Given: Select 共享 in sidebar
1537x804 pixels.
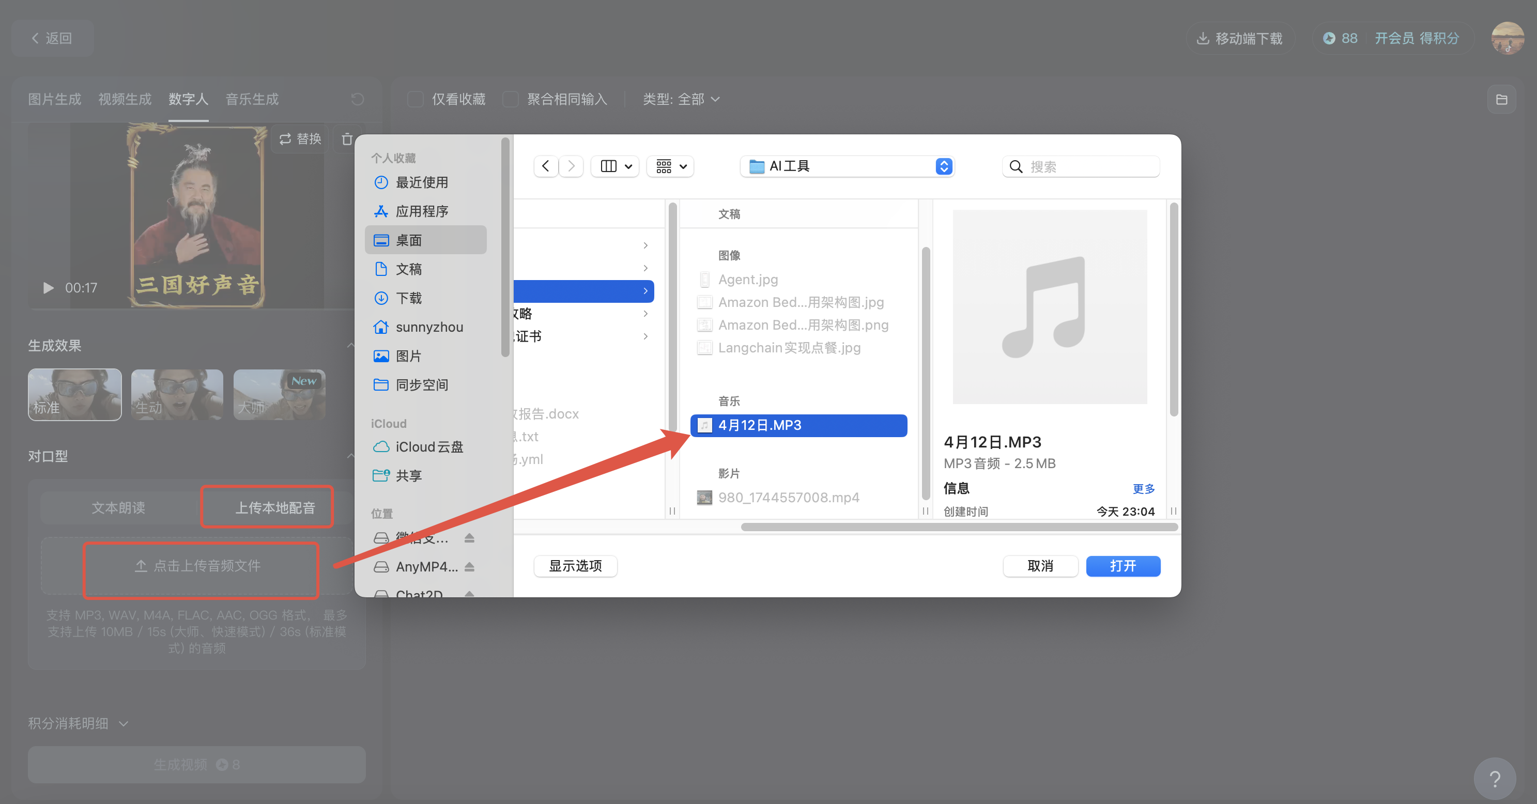Looking at the screenshot, I should click(x=426, y=475).
